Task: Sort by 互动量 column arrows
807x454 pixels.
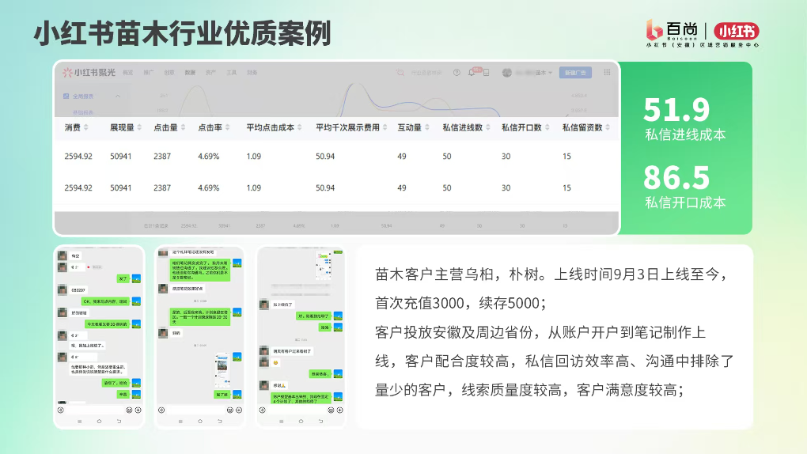Action: (x=426, y=127)
